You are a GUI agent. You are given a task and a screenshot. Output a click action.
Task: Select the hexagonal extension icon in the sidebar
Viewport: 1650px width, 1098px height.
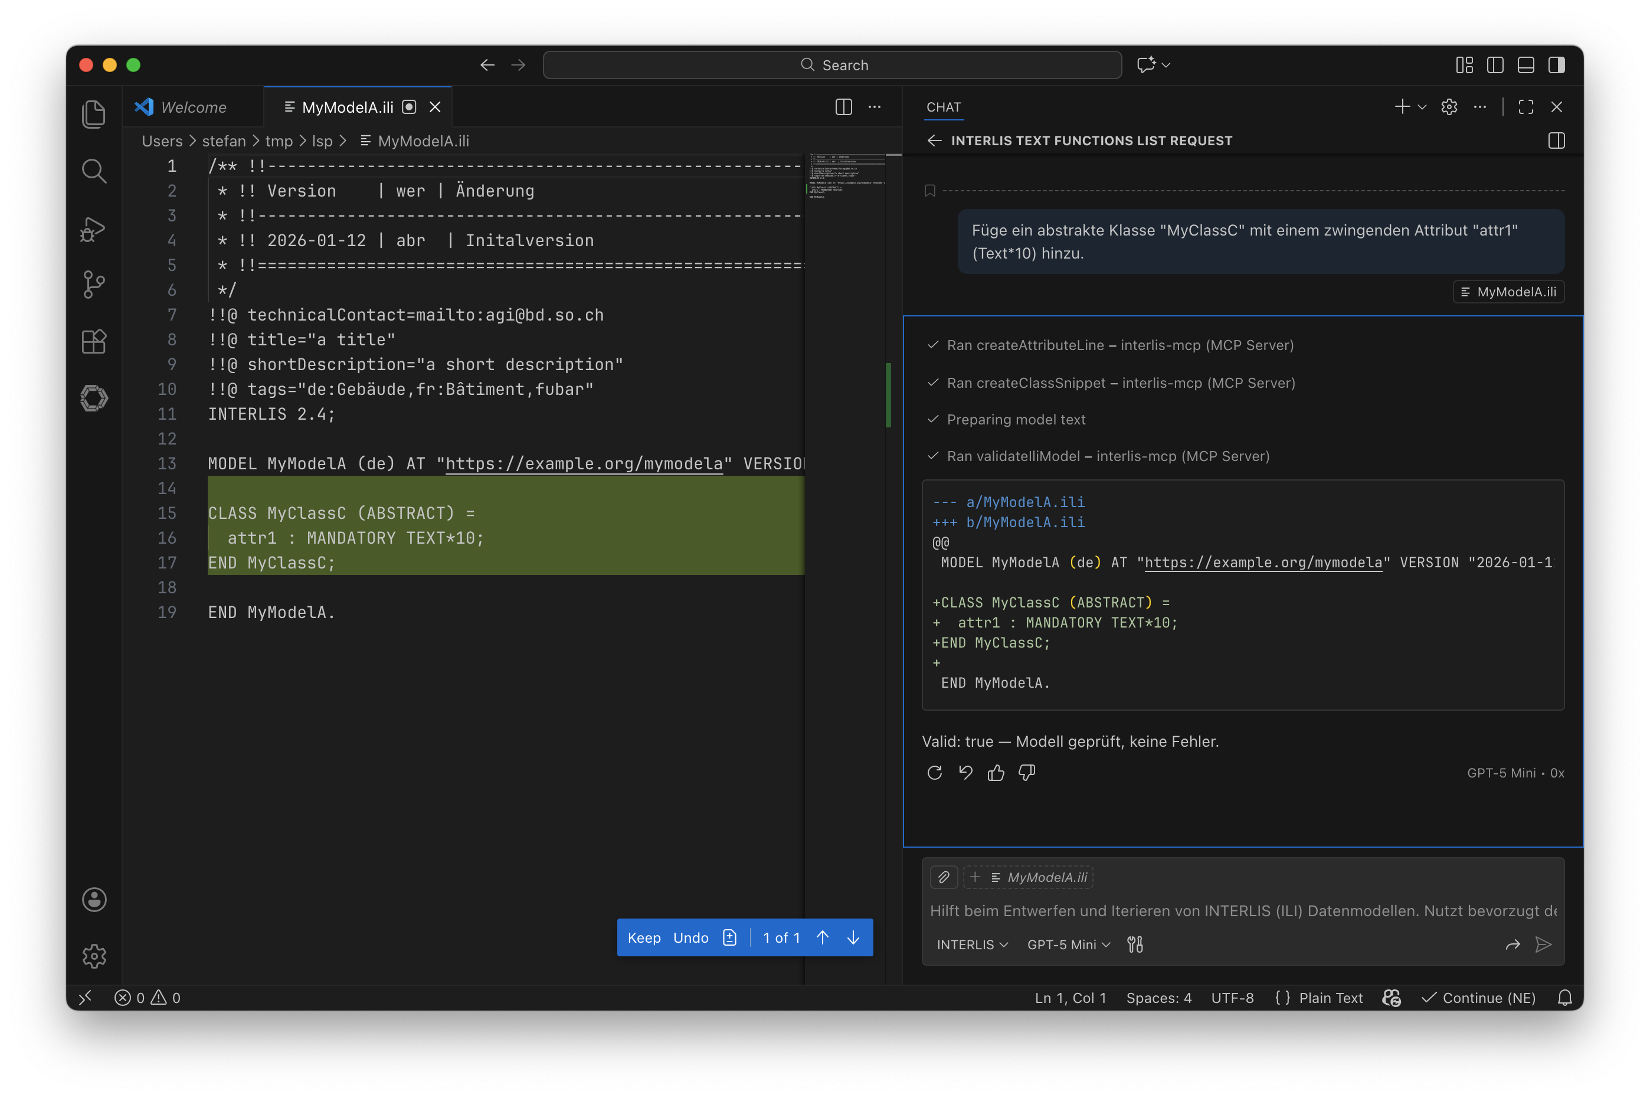pyautogui.click(x=94, y=398)
